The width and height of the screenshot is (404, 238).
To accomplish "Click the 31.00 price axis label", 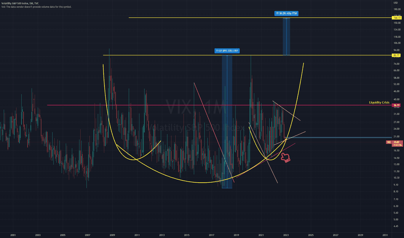I will coord(396,114).
